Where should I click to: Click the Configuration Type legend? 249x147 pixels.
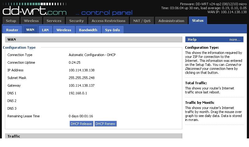(19, 47)
